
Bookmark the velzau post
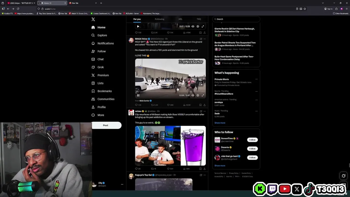pos(200,169)
